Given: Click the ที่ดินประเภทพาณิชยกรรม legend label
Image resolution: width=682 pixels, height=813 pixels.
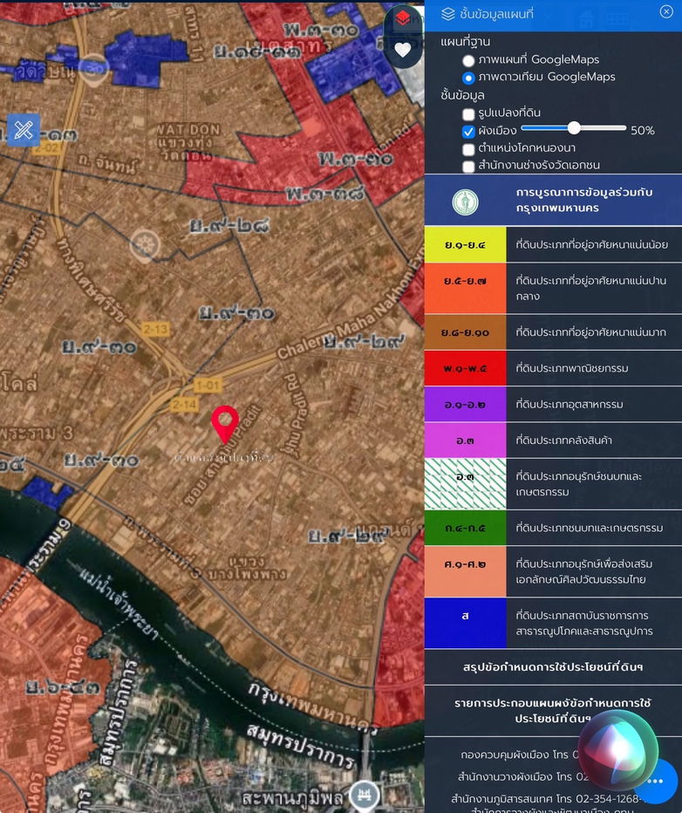Looking at the screenshot, I should click(x=571, y=368).
